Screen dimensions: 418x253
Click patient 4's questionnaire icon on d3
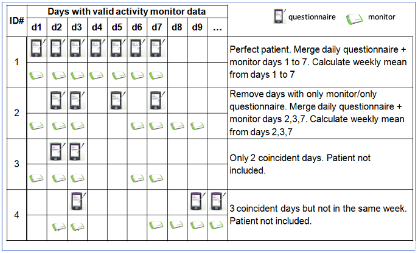[77, 199]
